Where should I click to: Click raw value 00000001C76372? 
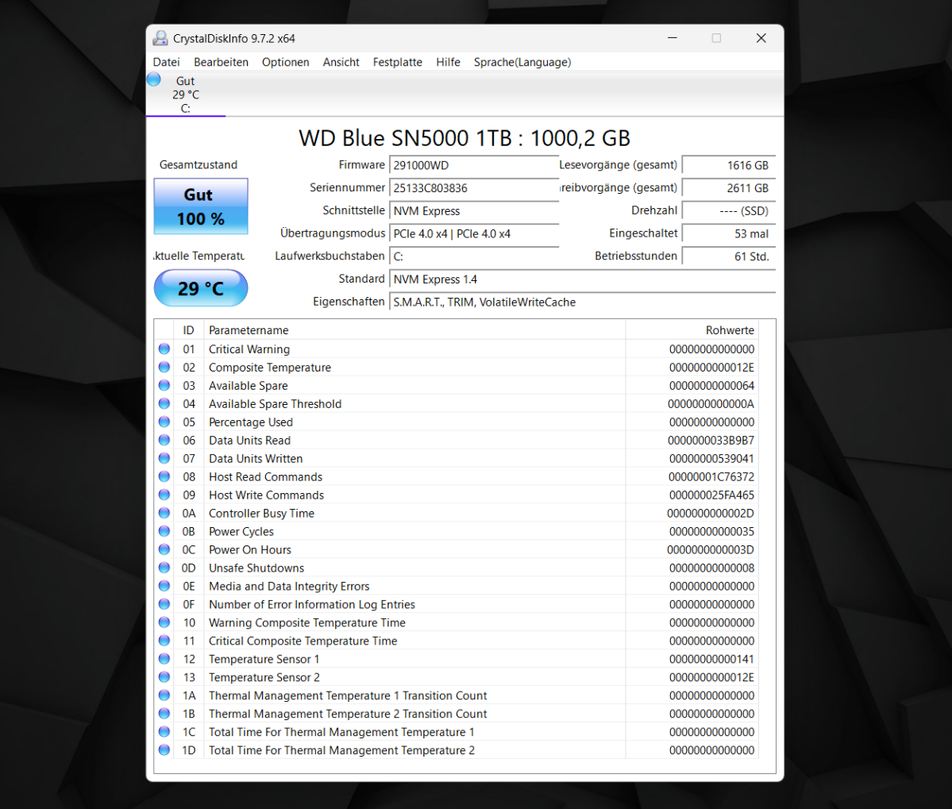711,476
